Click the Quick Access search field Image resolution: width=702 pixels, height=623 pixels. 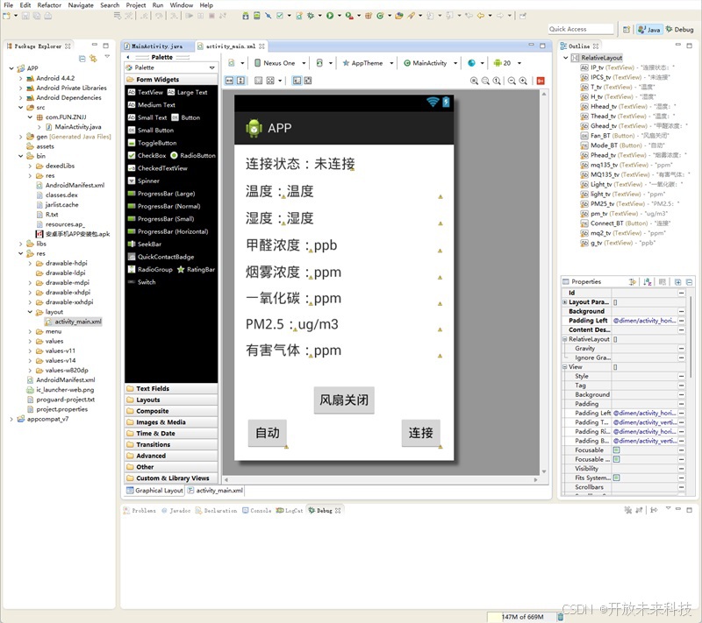581,29
